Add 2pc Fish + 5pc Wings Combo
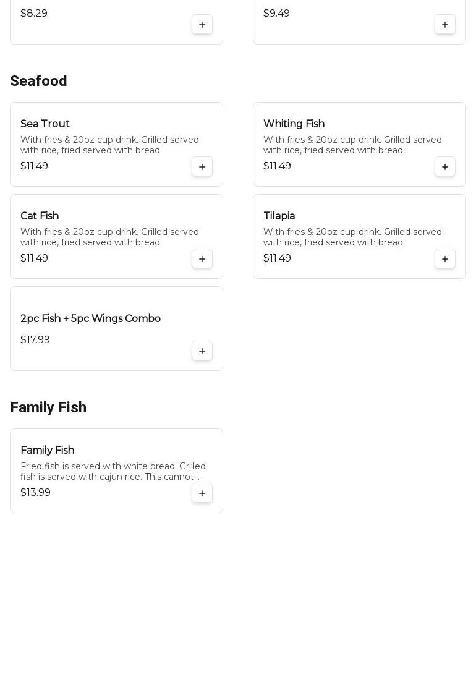Viewport: 476px width, 677px height. coord(202,351)
